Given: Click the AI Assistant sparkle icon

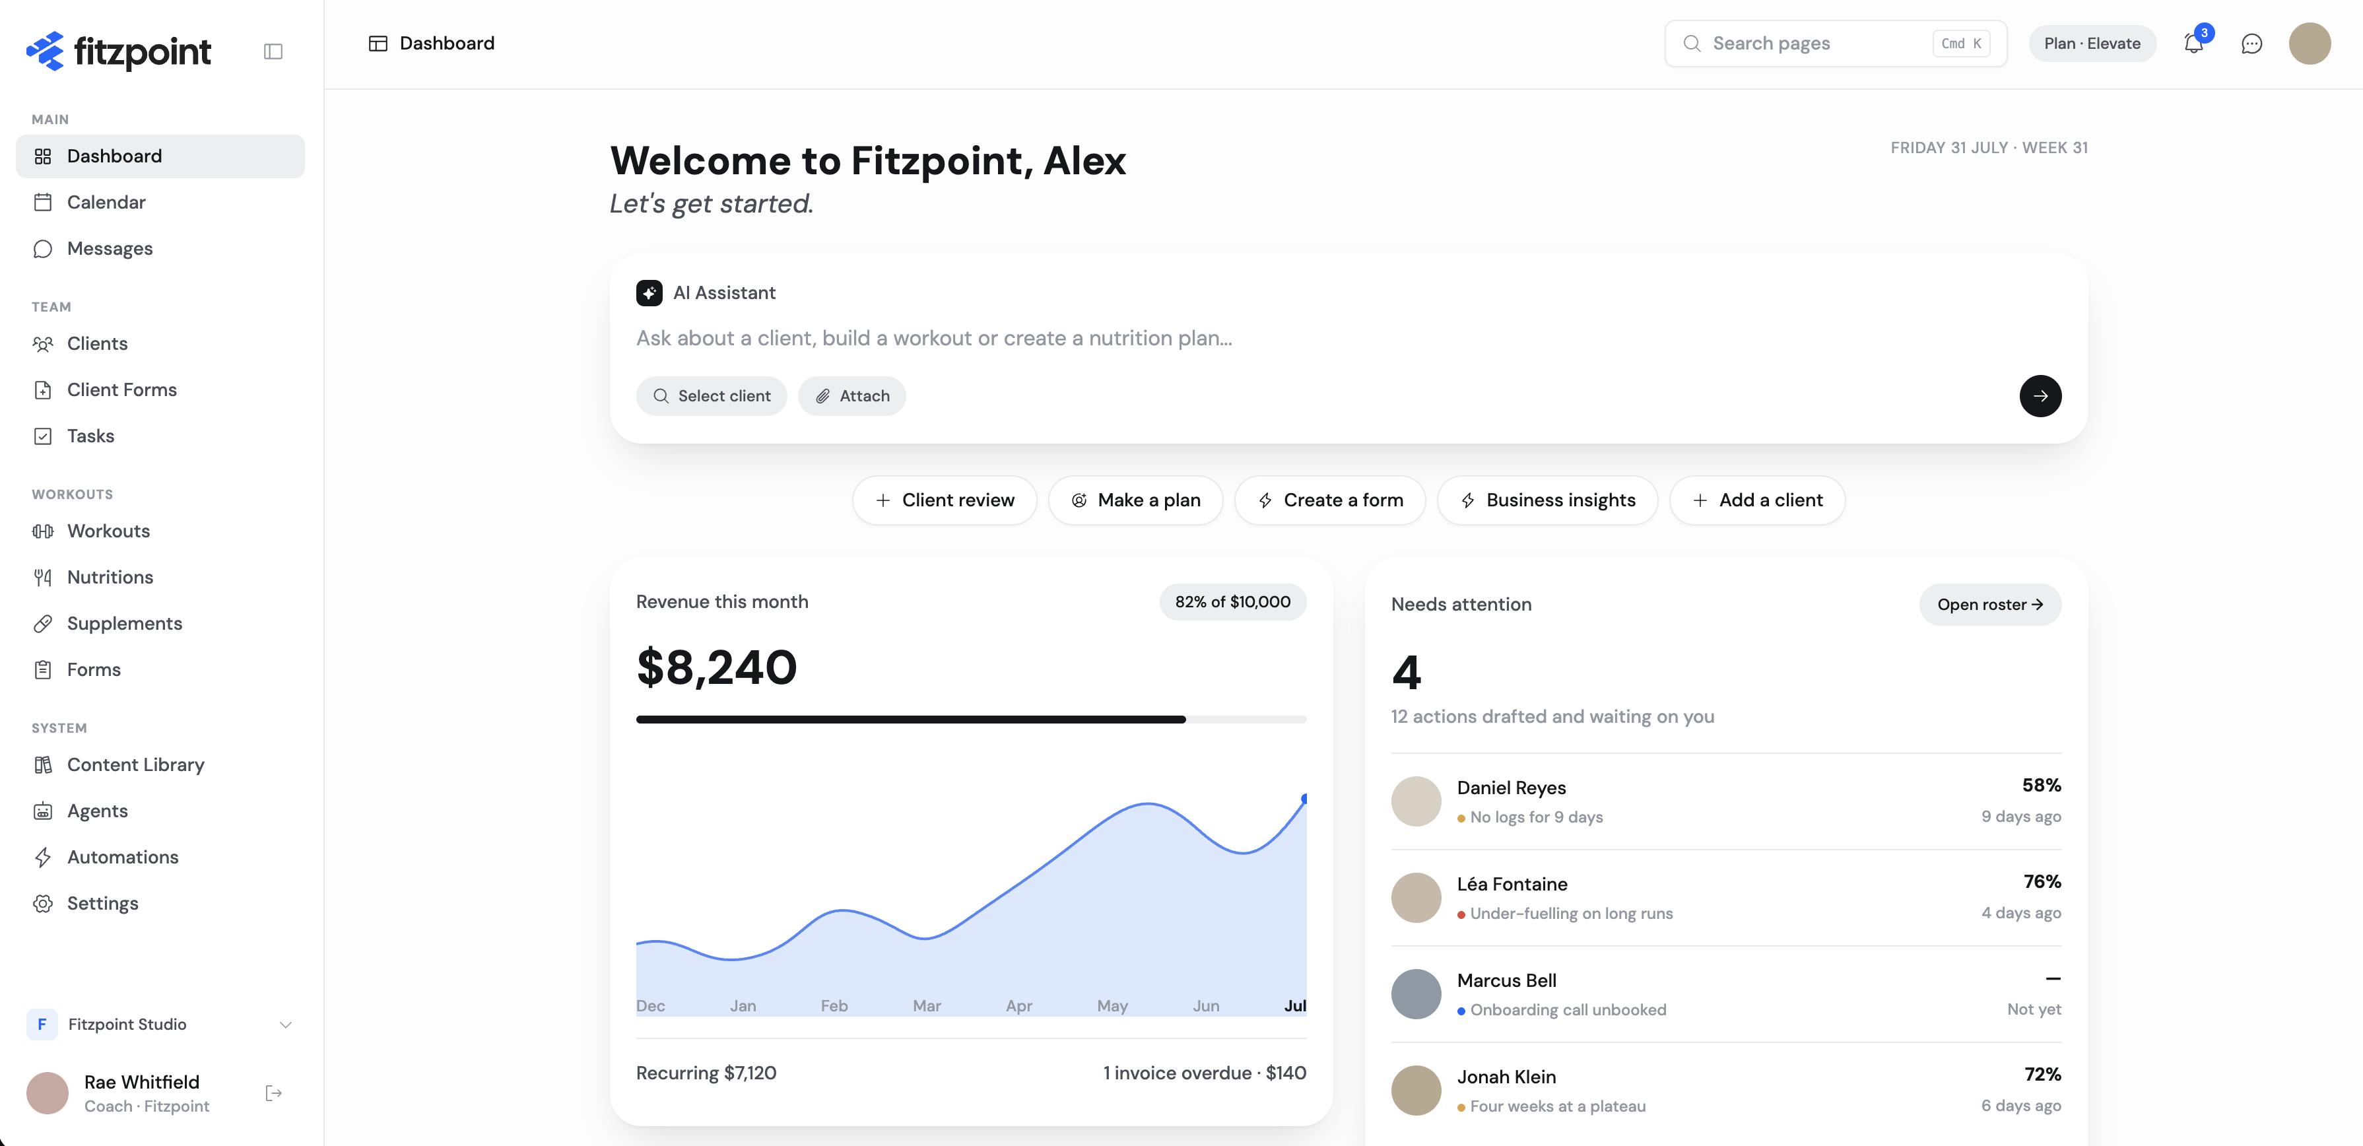Looking at the screenshot, I should [649, 292].
